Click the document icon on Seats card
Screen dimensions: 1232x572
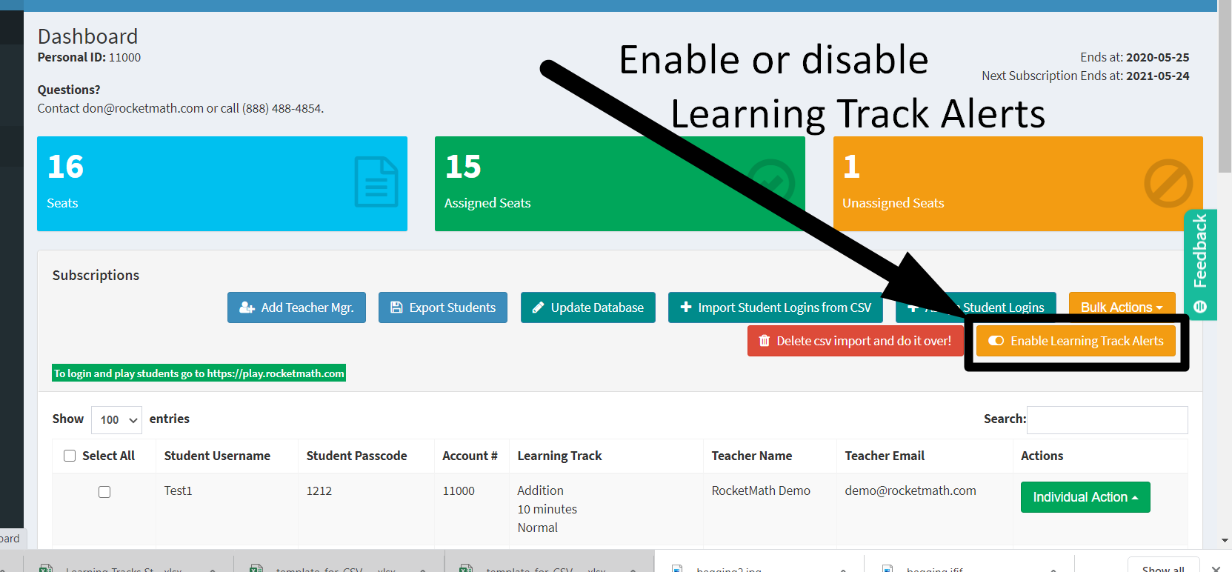(376, 182)
